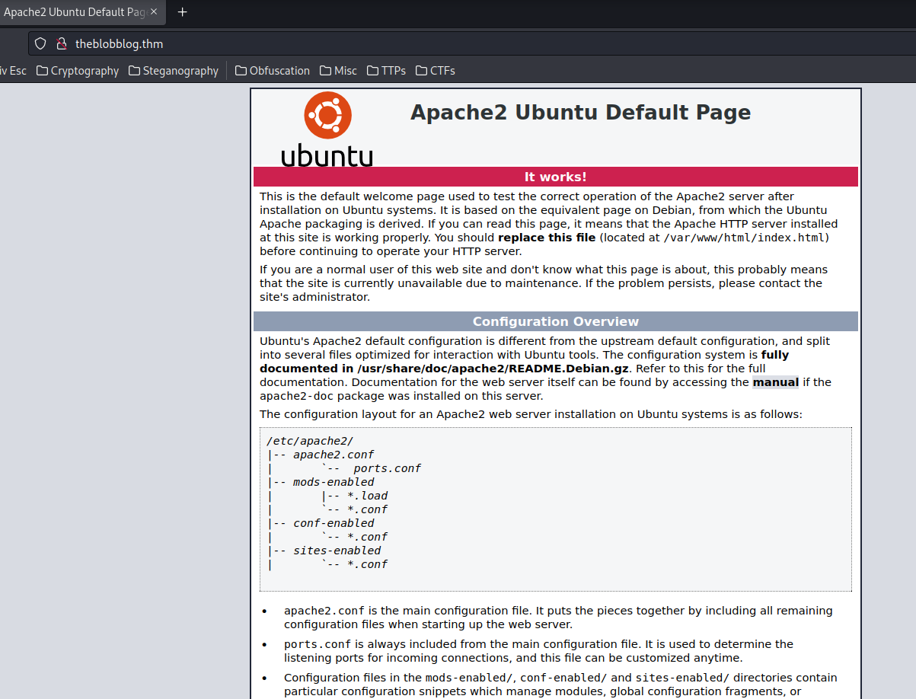Viewport: 916px width, 699px height.
Task: Click the Misc folder icon
Action: click(325, 71)
